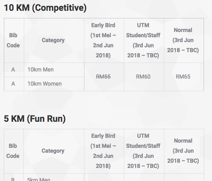This screenshot has width=212, height=181.
Task: Click Normal header in 10 KM table
Action: 183,40
